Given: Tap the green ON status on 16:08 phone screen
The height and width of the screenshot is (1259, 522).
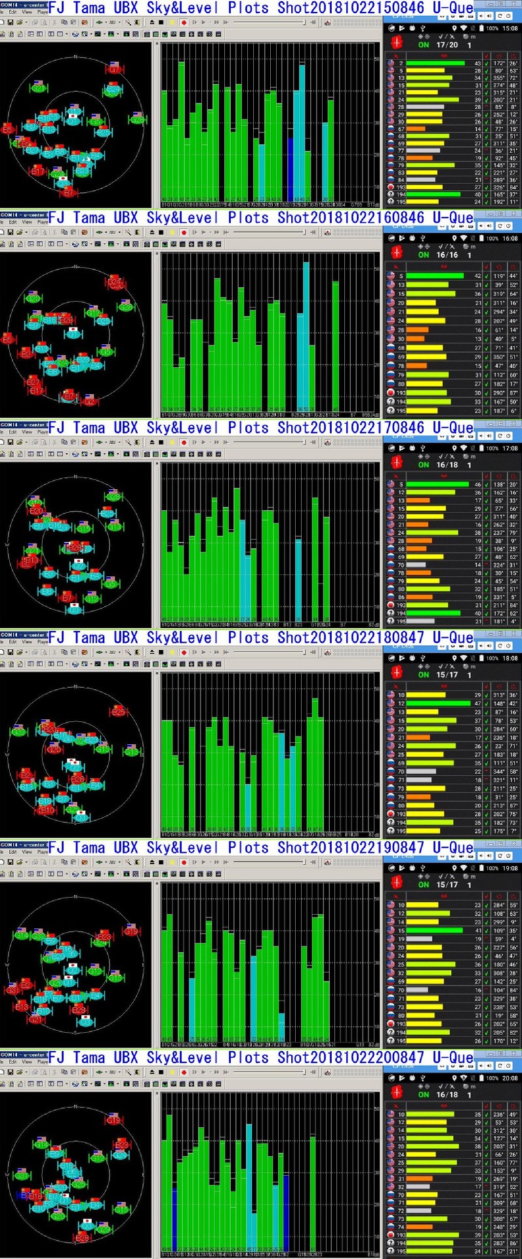Looking at the screenshot, I should pos(424,254).
